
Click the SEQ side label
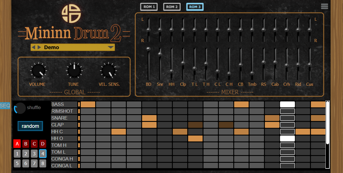(x=5, y=106)
